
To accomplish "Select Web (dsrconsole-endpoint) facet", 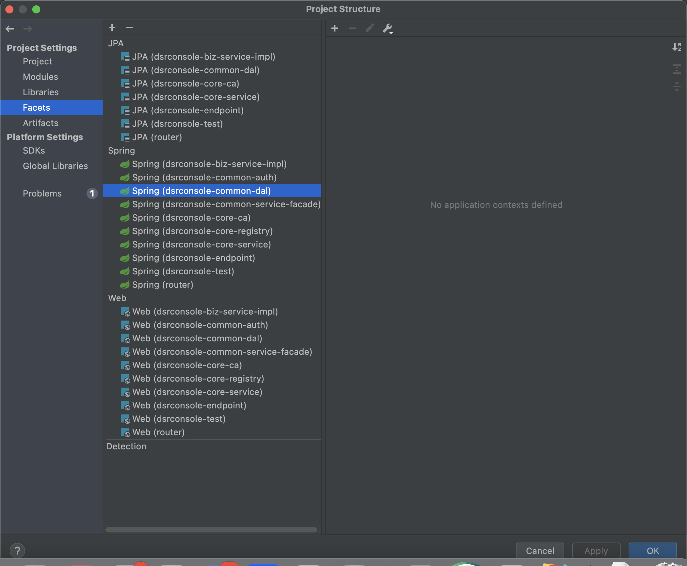I will click(x=189, y=405).
